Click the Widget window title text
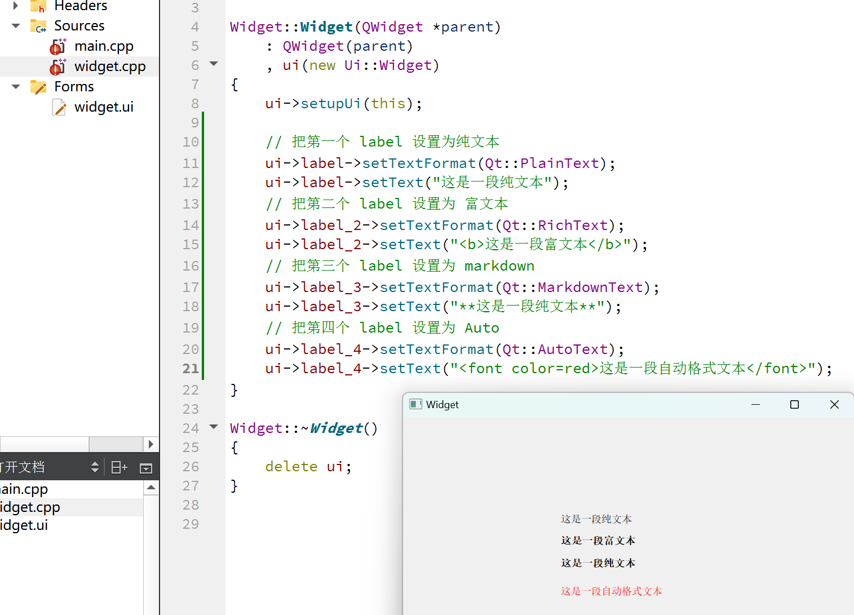Viewport: 854px width, 615px height. point(443,405)
